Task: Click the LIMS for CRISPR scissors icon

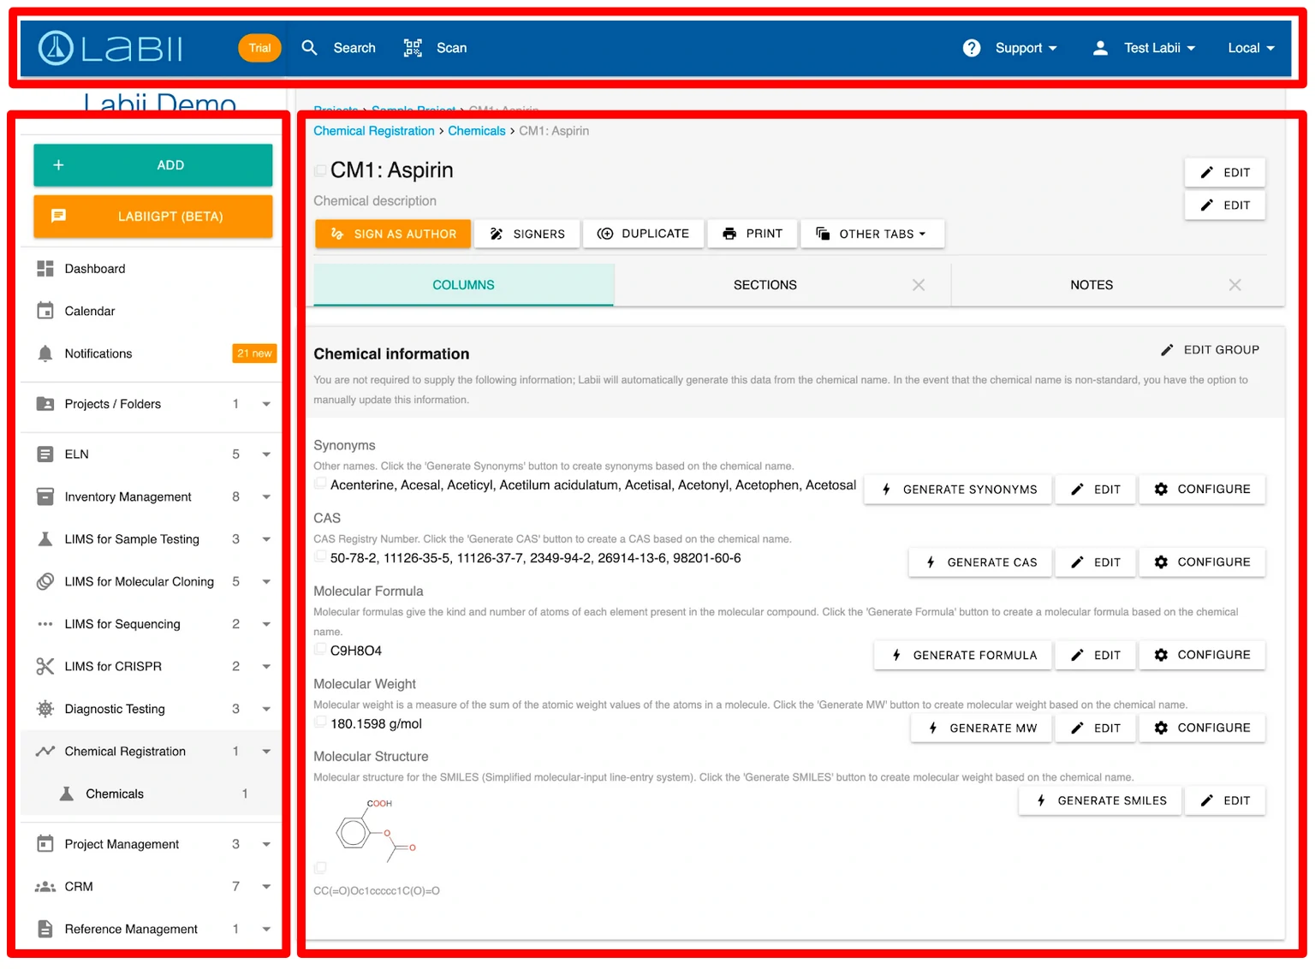Action: click(x=45, y=666)
